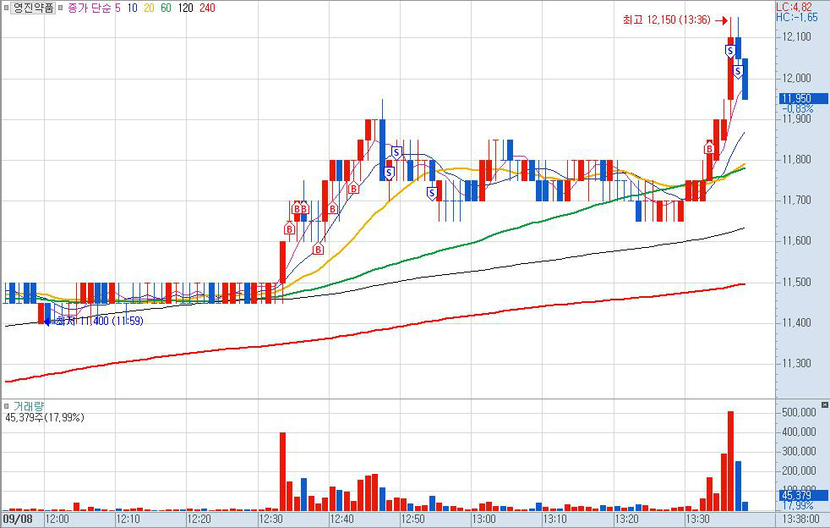Click the B buy marker at 12:43
The width and height of the screenshot is (830, 528).
pyautogui.click(x=354, y=189)
